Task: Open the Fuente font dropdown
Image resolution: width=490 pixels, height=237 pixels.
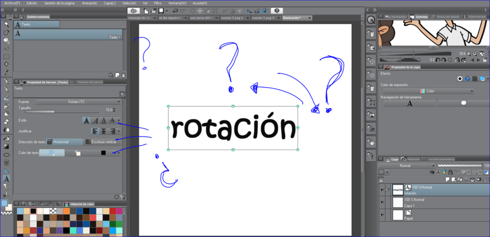Action: point(78,102)
